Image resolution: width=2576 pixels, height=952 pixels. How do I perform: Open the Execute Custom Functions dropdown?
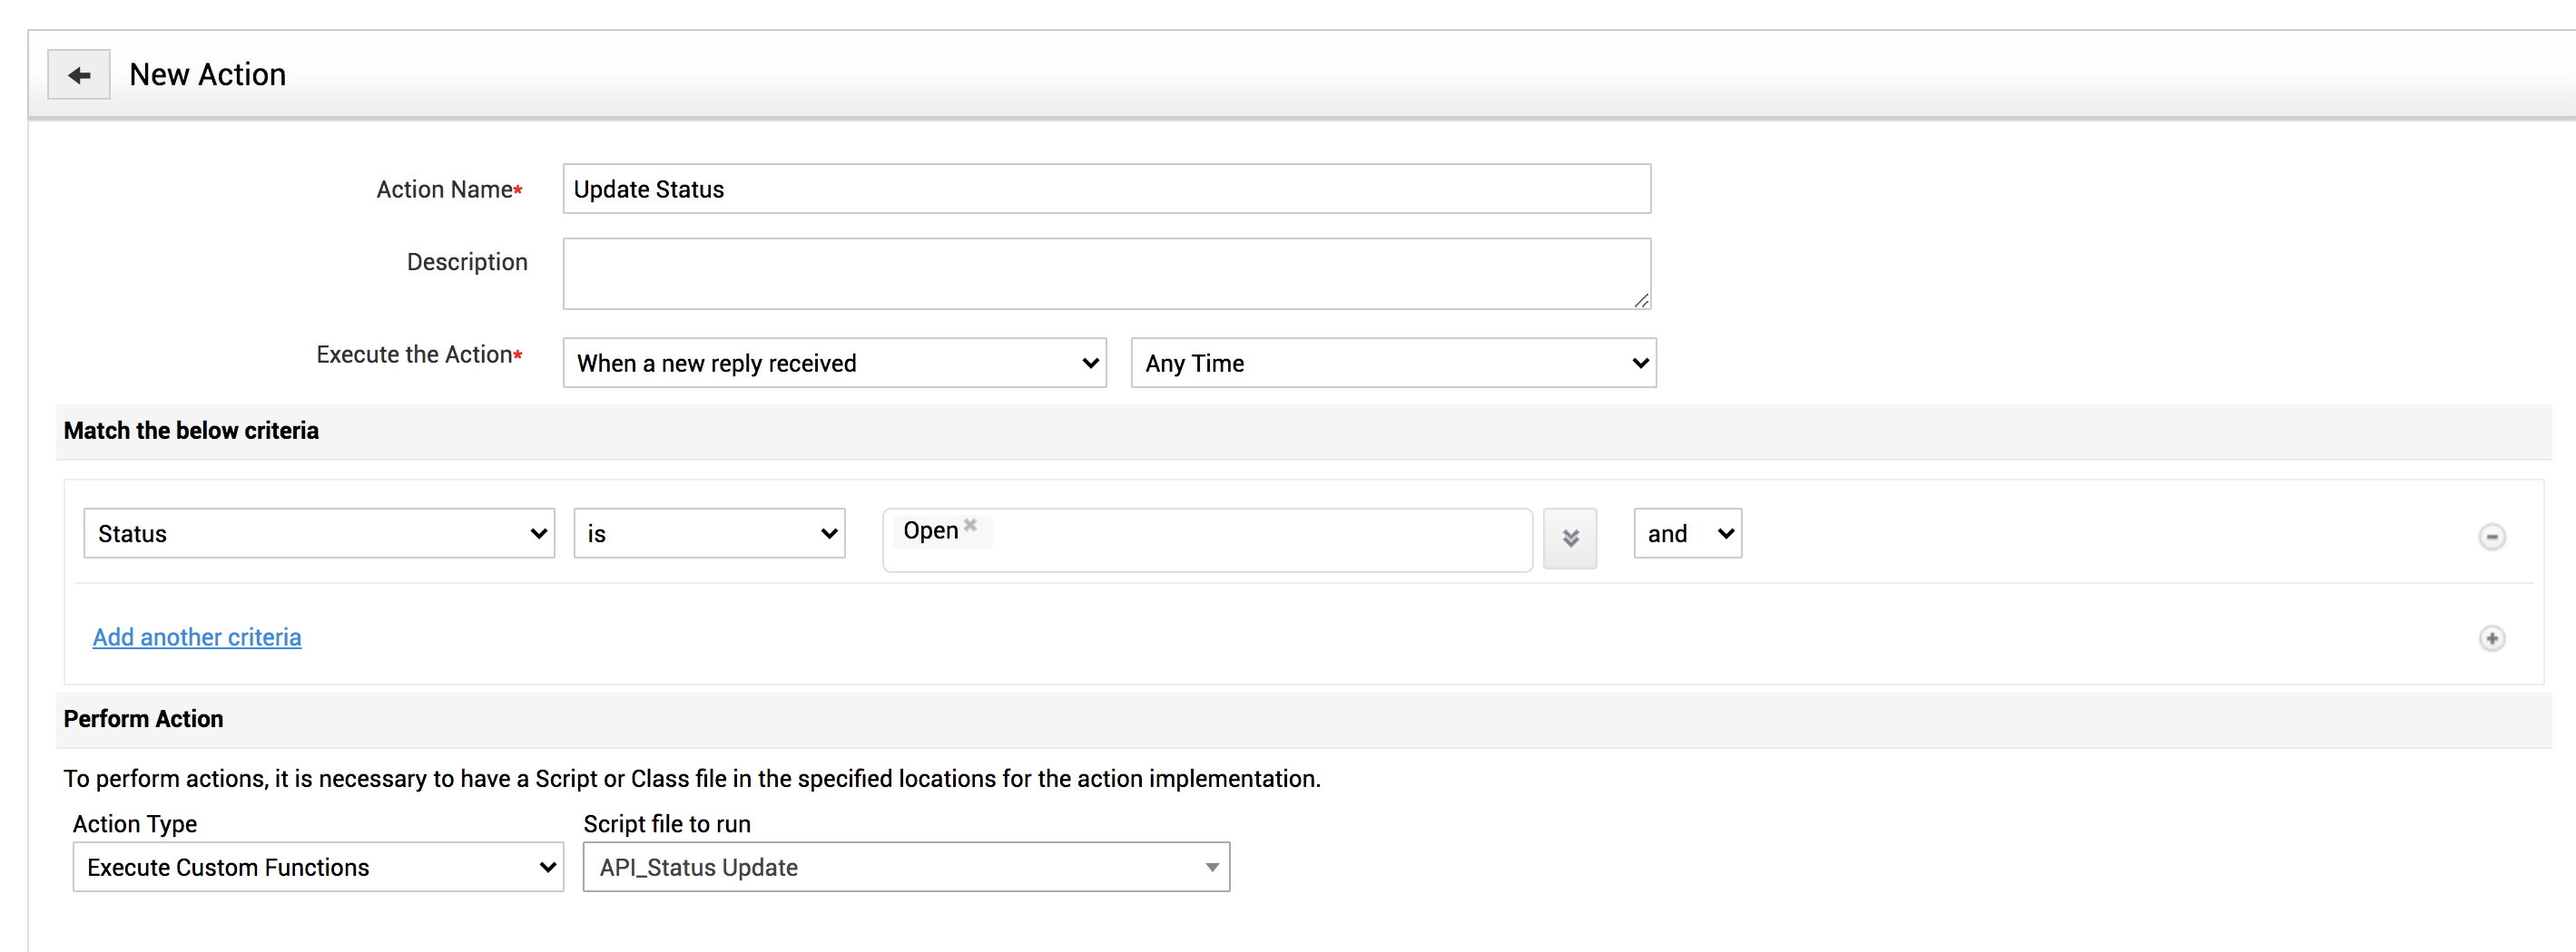point(318,867)
